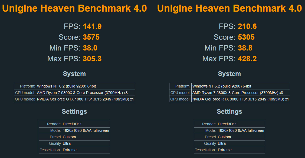The image size is (305, 158).
Task: Click the left Direct3D11 render cell
Action: coord(86,124)
